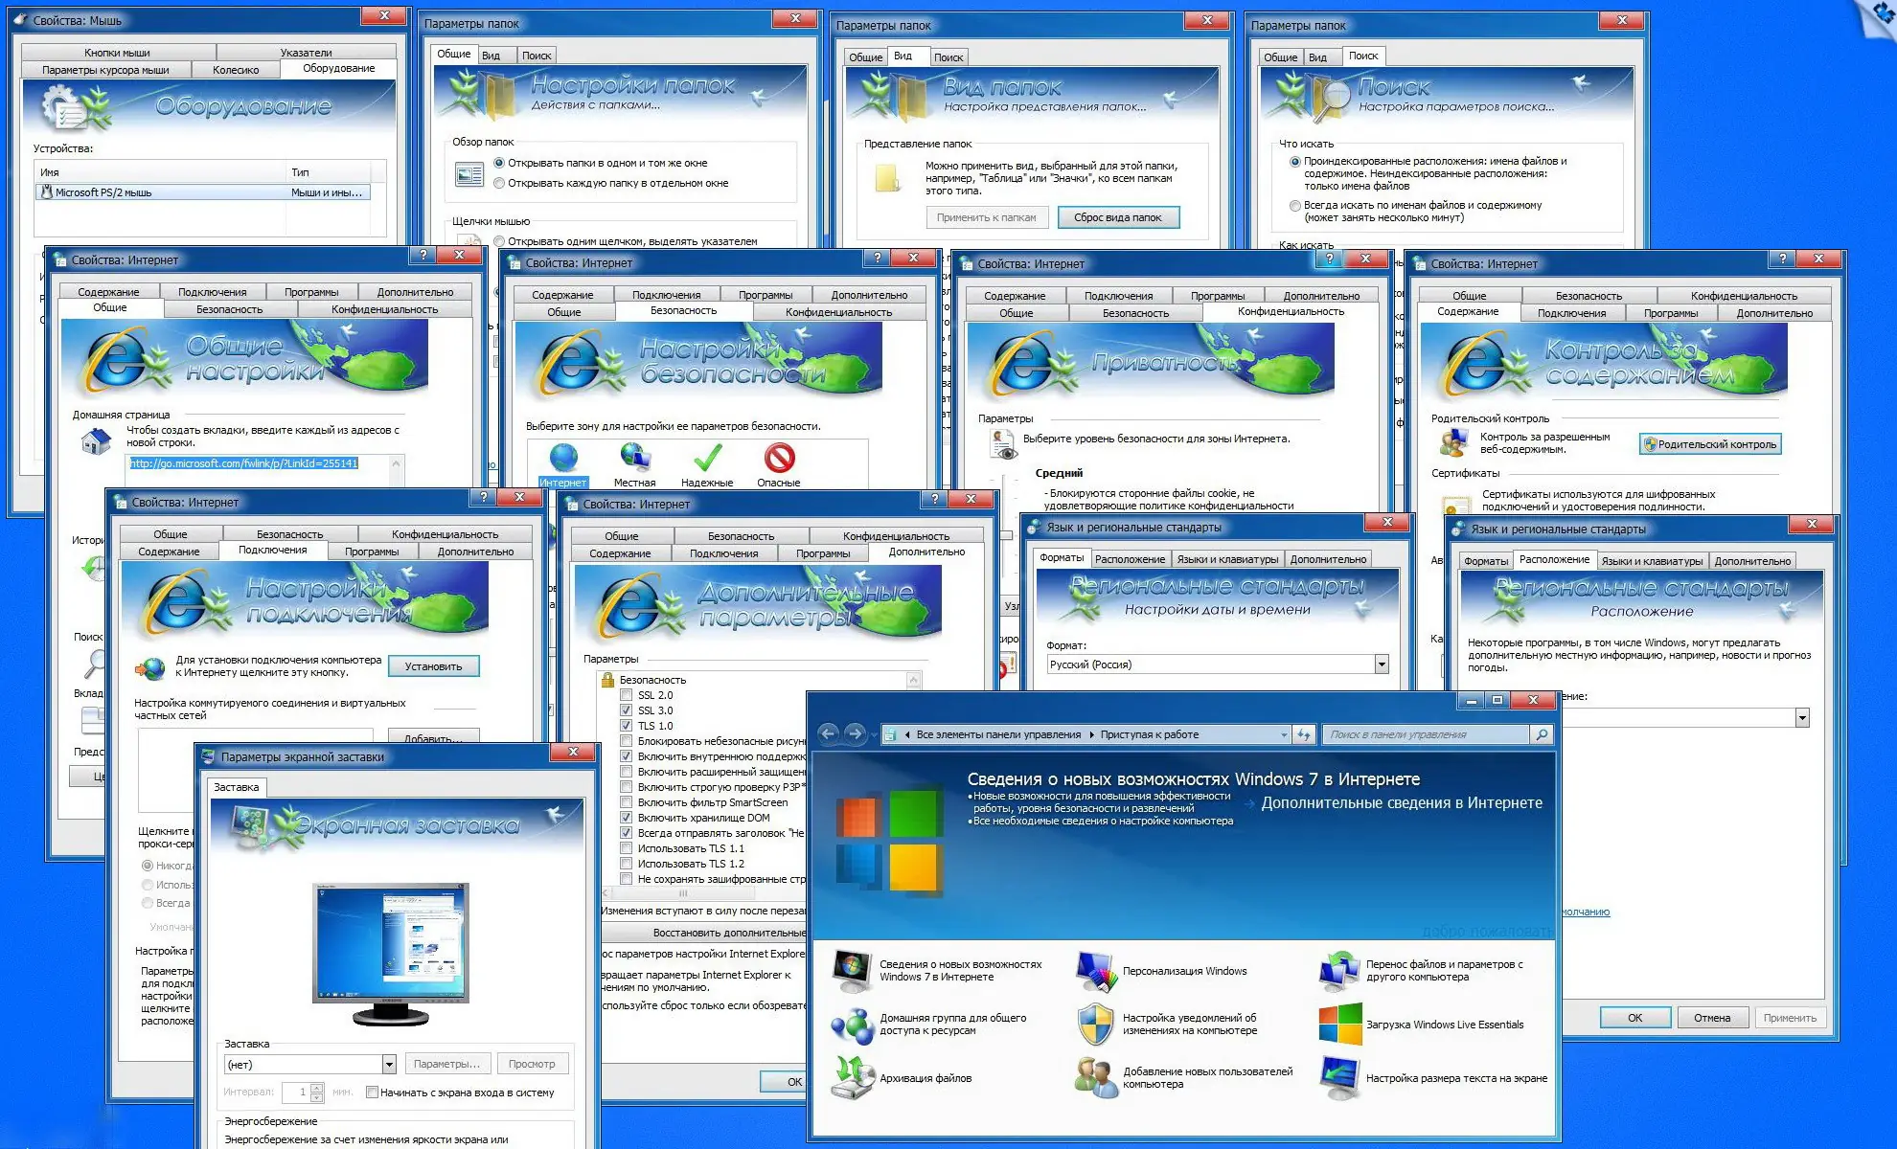
Task: Enable the SSL 2.0 checkbox
Action: tap(627, 695)
